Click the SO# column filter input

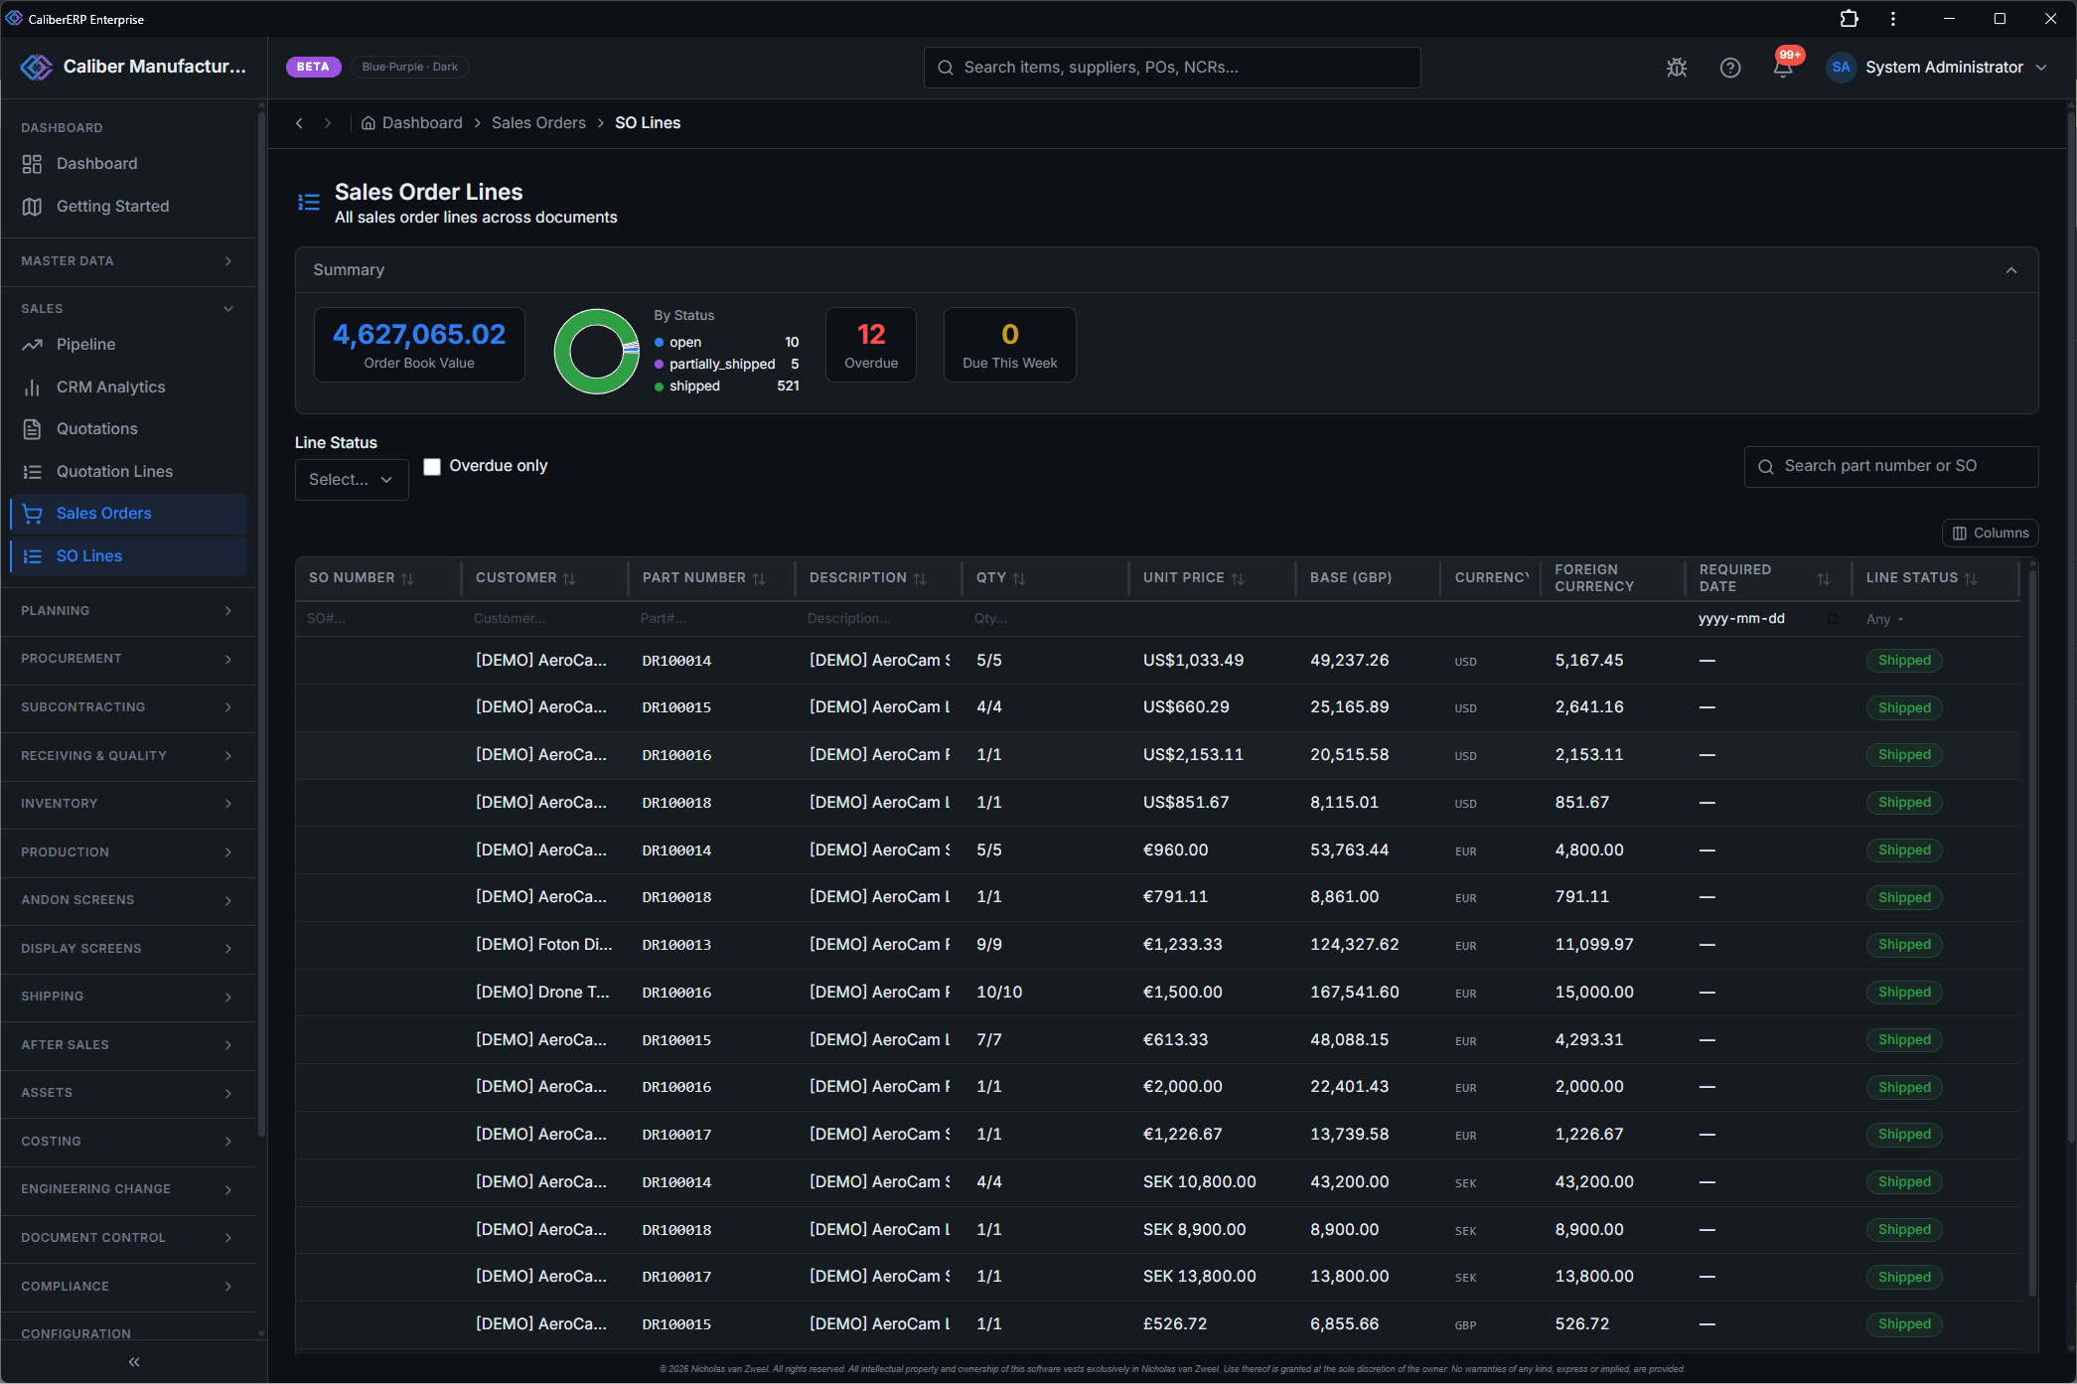pyautogui.click(x=377, y=619)
